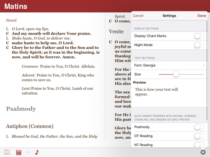Enable Night Mode switch

point(199,45)
